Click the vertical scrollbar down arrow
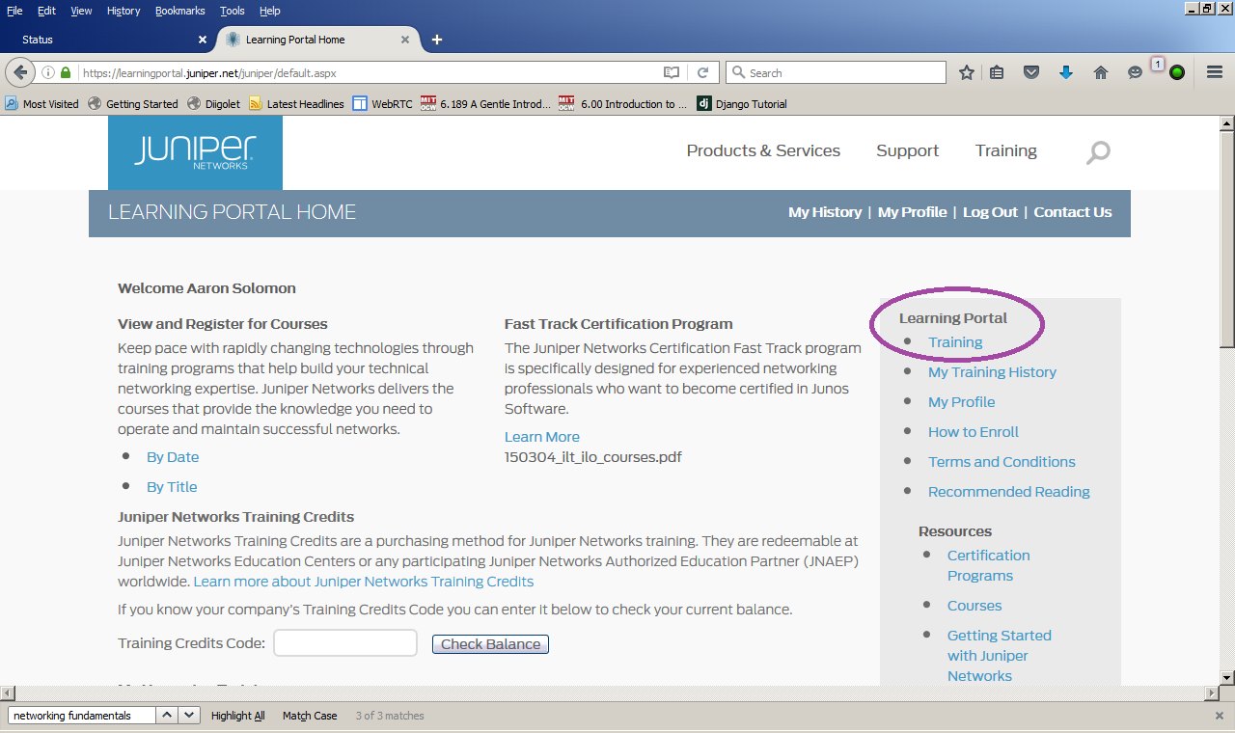Screen dimensions: 1235x733 pos(1226,677)
